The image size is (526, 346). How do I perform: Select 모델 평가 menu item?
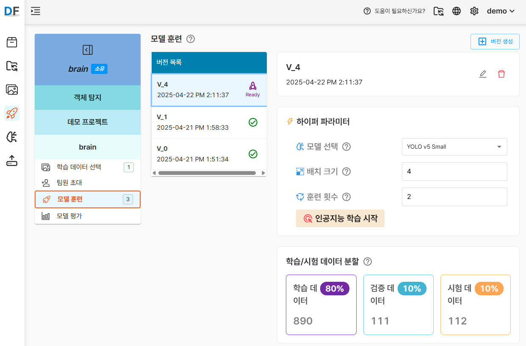click(88, 216)
